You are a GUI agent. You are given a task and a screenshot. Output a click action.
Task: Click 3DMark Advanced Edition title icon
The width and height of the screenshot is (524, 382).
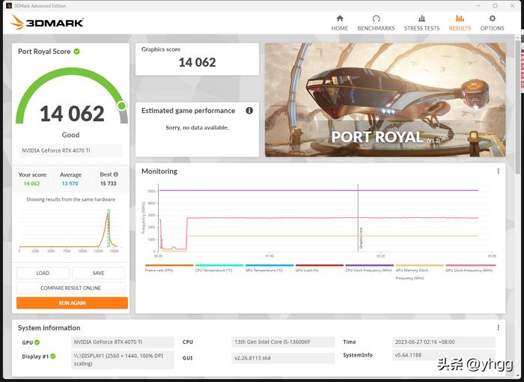9,6
